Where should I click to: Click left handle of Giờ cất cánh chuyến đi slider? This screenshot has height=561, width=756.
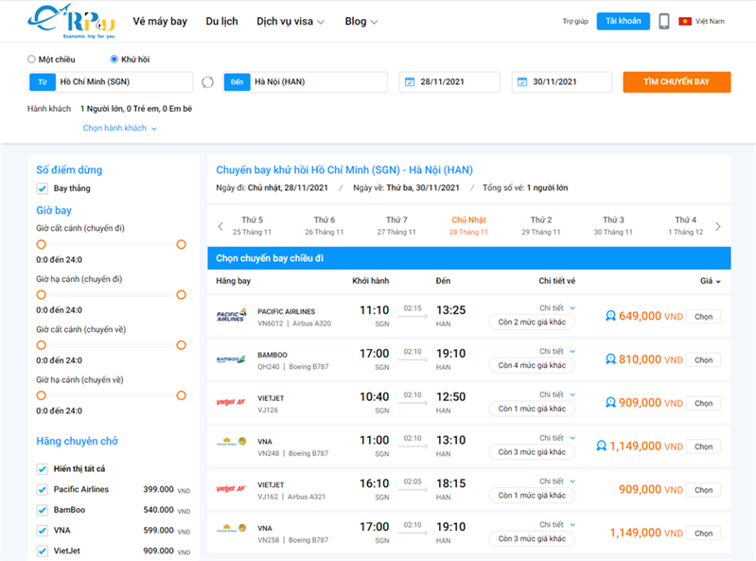pyautogui.click(x=42, y=244)
